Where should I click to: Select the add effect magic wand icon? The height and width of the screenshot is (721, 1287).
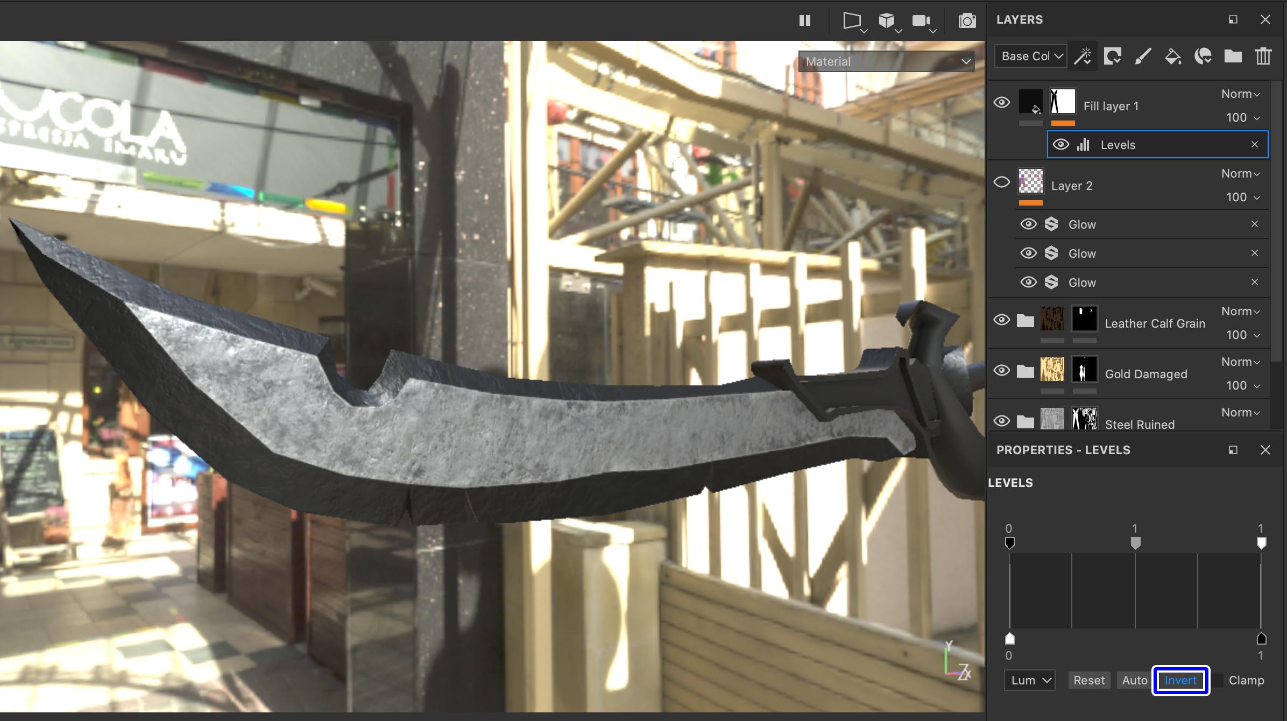click(x=1083, y=56)
